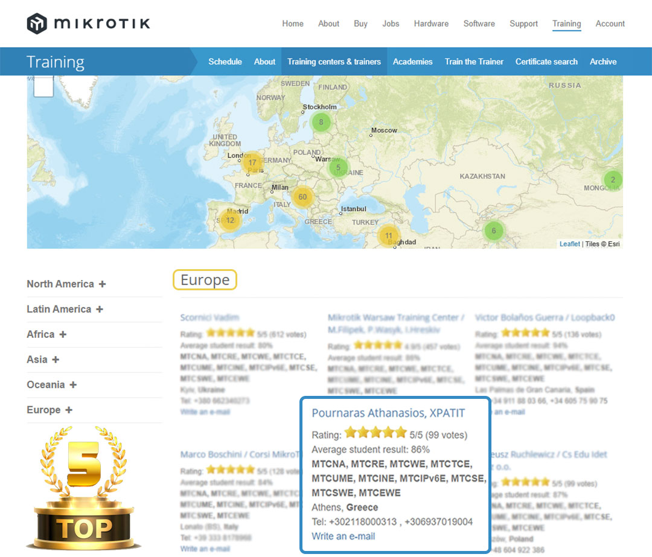Select the green cluster marker showing 6
The image size is (652, 557).
tap(494, 231)
